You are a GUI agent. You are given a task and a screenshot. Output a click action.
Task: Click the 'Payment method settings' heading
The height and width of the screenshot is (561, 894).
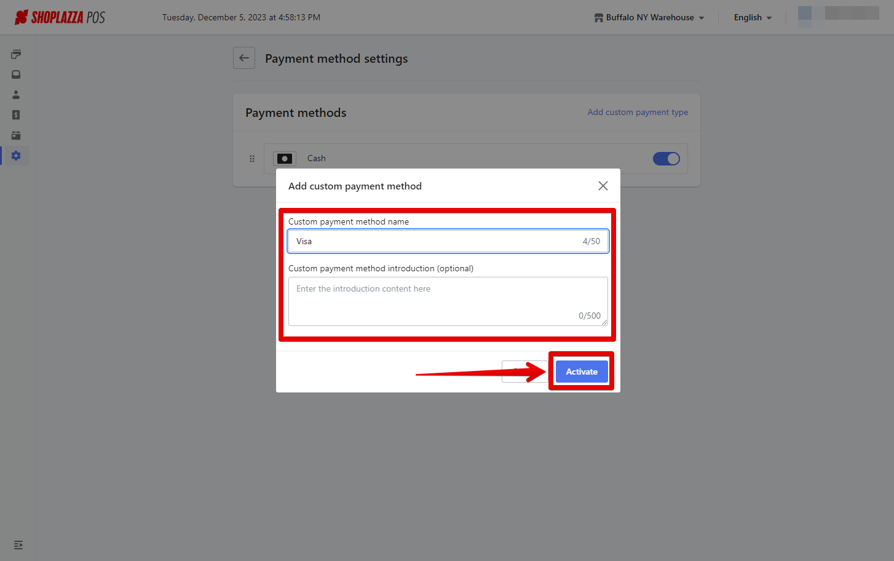click(336, 58)
